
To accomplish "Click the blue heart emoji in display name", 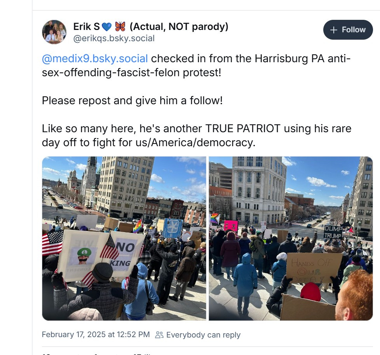I will (x=106, y=27).
